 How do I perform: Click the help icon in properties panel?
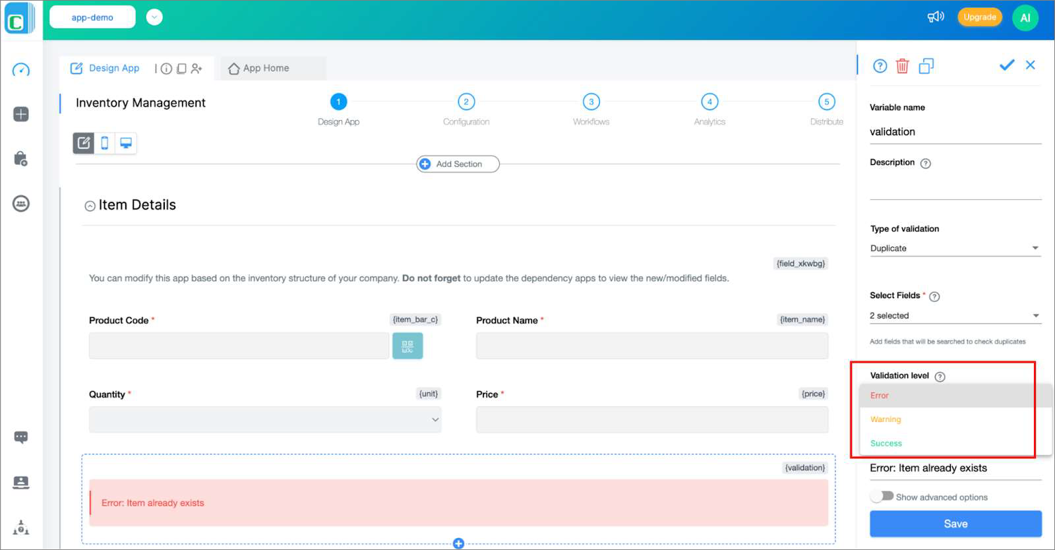880,66
